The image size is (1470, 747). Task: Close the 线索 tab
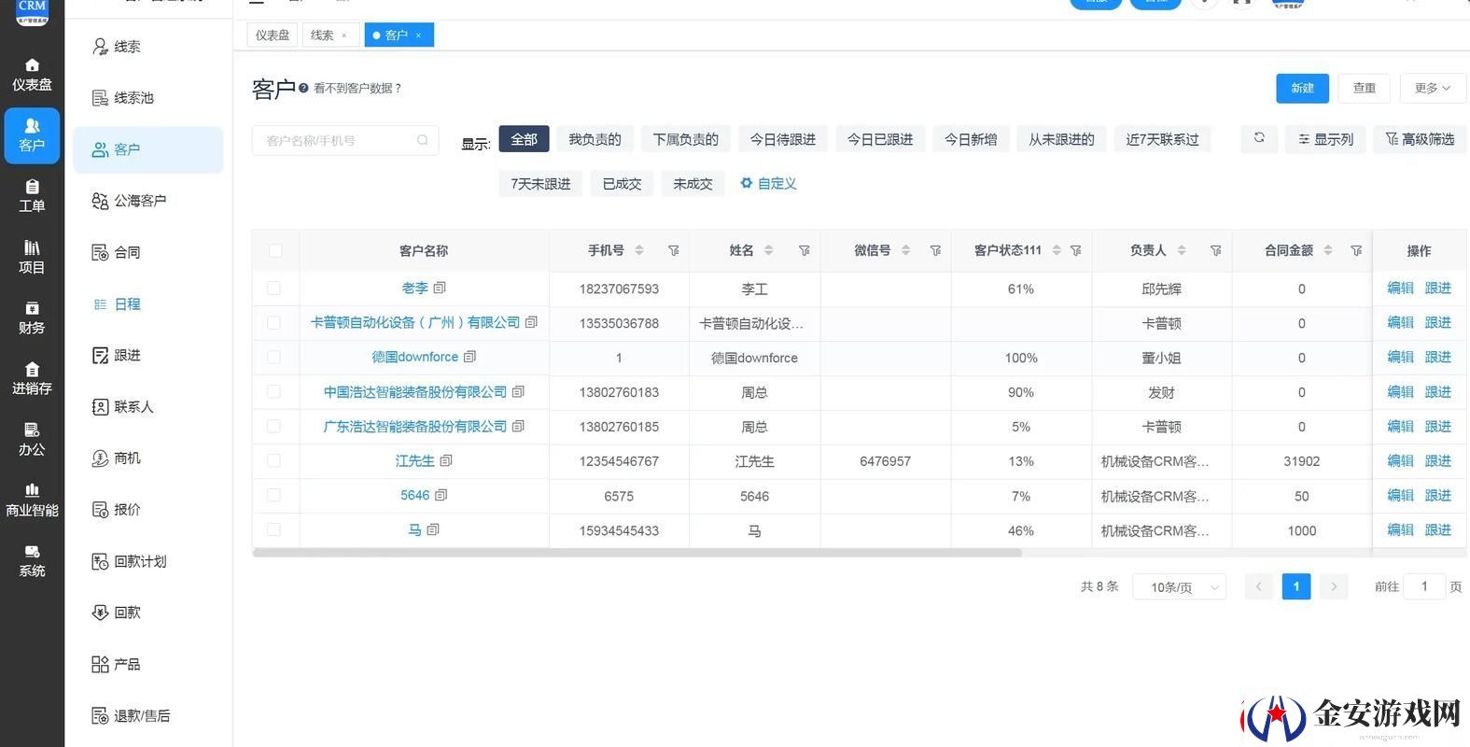tap(344, 35)
